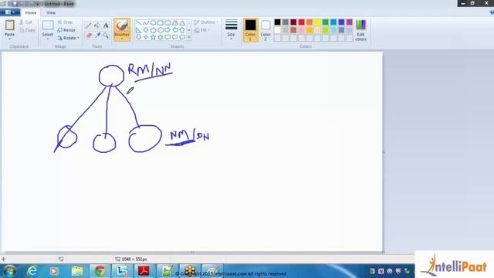Pick the Rounded rectangle shape
Image resolution: width=494 pixels, height=278 pixels.
point(167,22)
